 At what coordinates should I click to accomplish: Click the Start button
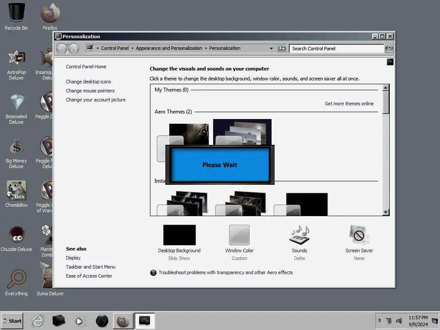[x=12, y=321]
